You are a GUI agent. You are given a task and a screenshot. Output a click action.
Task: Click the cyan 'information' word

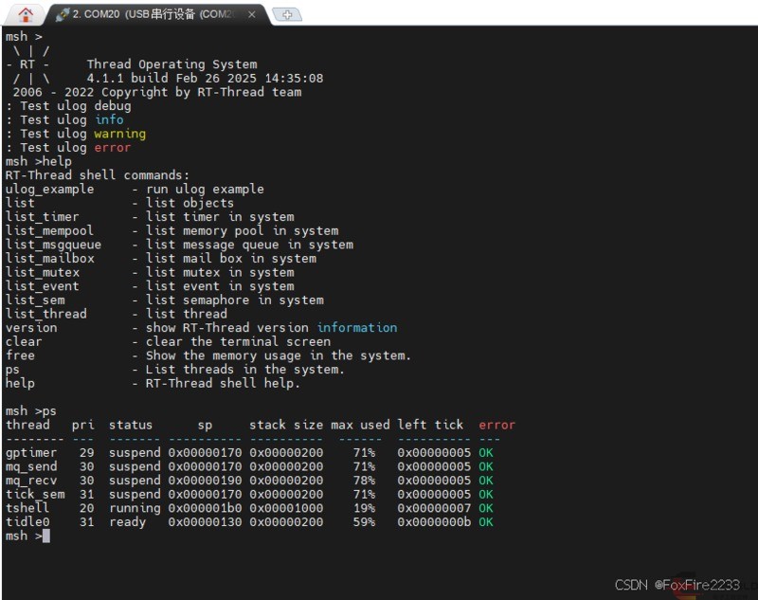point(357,328)
